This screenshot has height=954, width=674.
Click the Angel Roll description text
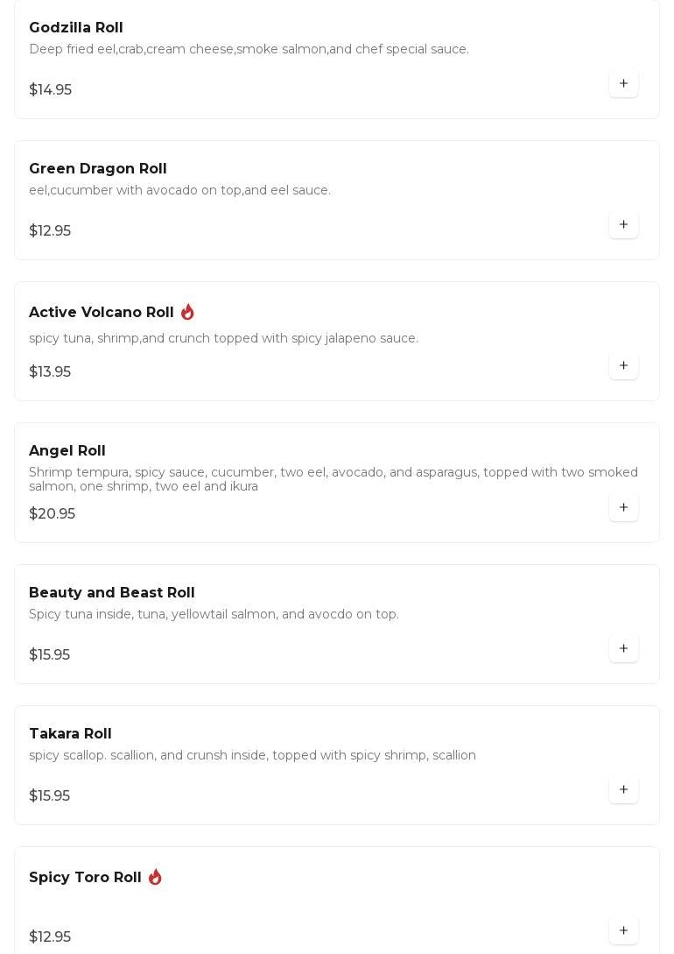(x=333, y=479)
